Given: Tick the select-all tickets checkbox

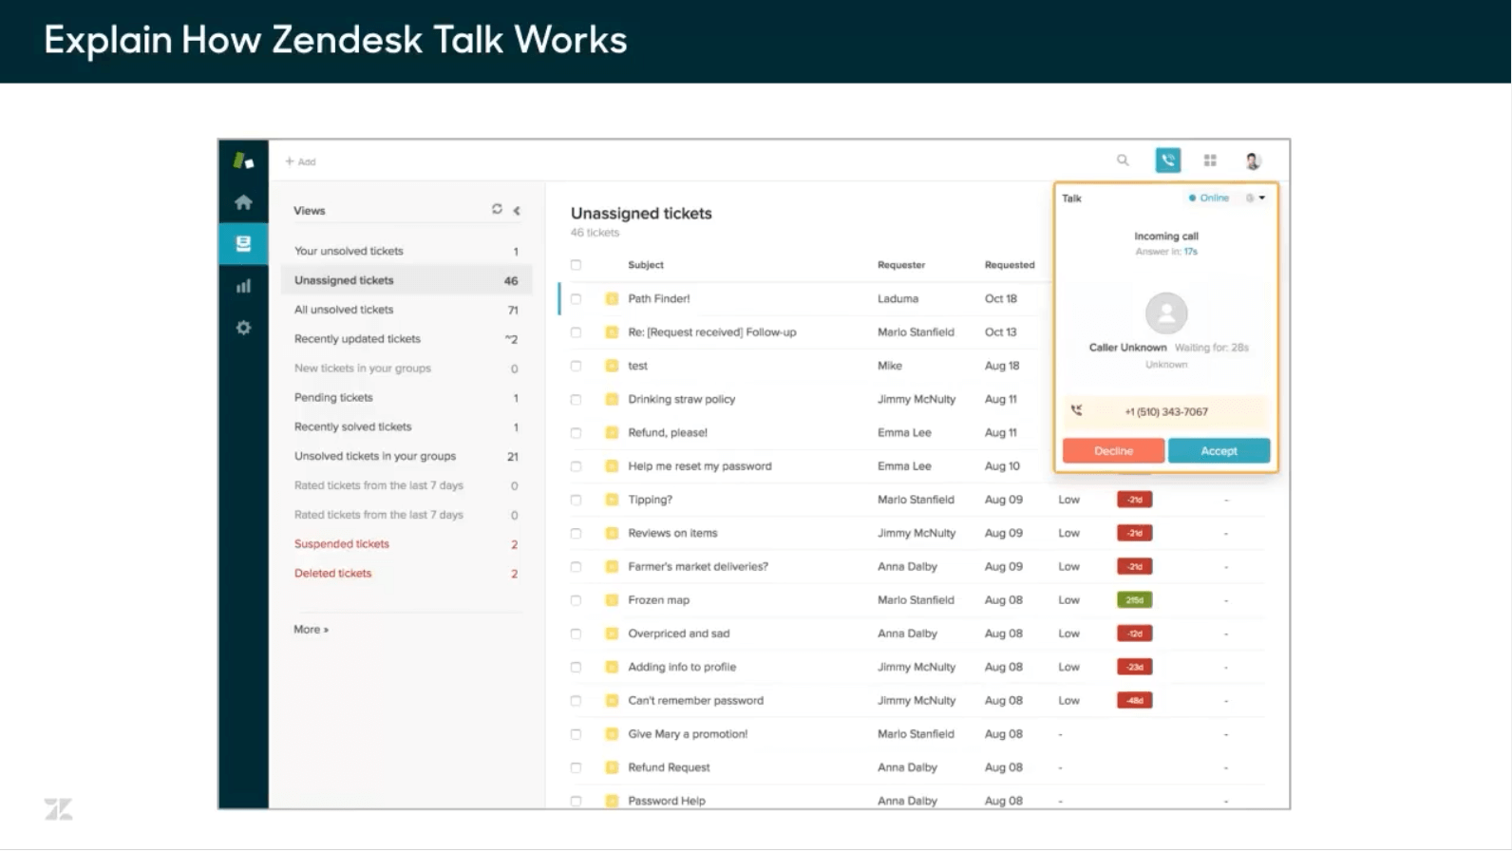Looking at the screenshot, I should coord(576,265).
